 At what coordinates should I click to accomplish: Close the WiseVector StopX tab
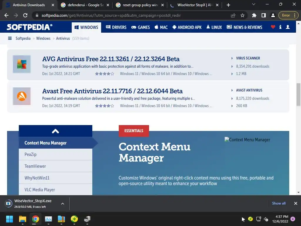click(x=217, y=5)
